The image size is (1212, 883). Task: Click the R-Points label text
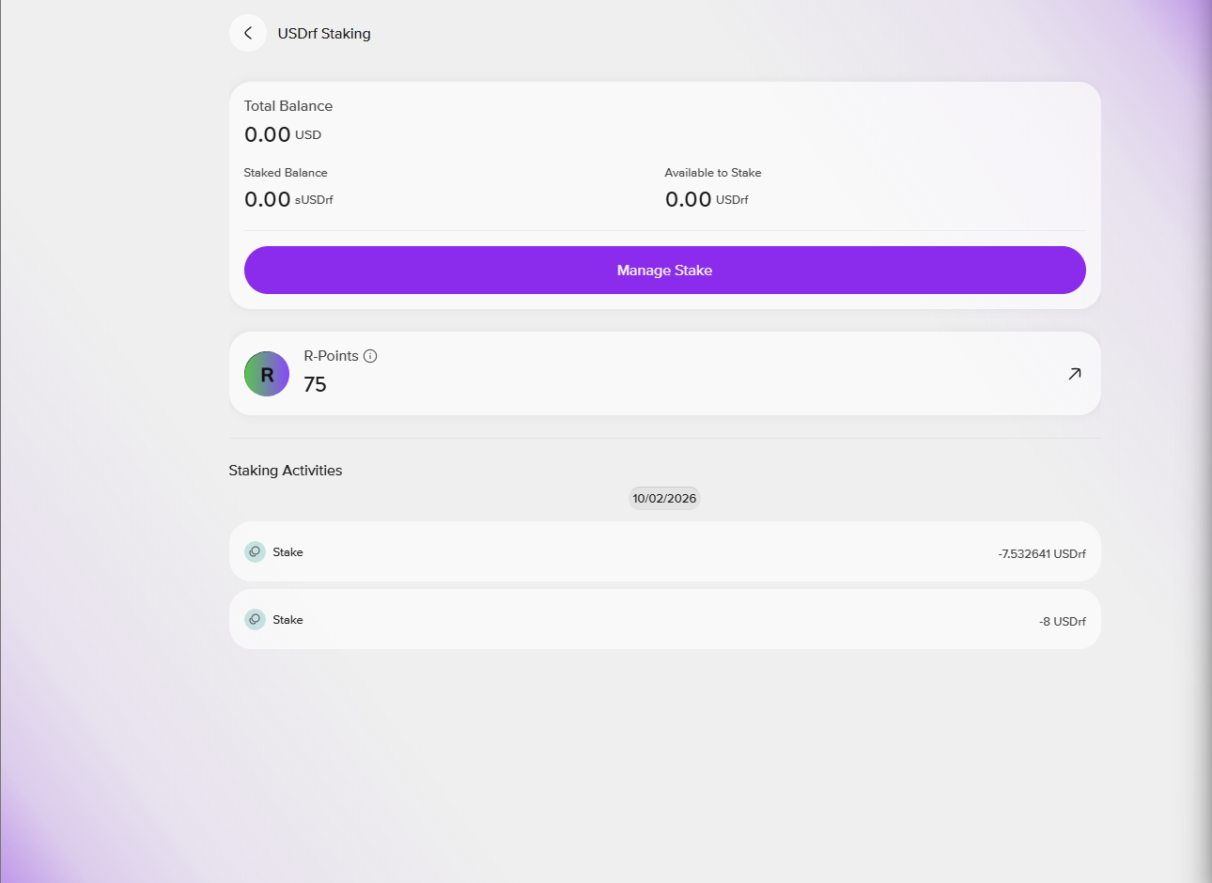coord(332,356)
